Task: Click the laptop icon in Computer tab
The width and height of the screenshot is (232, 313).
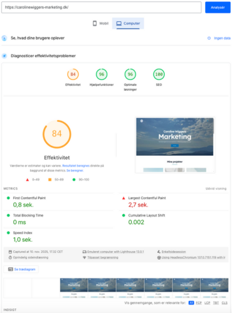Action: tap(119, 23)
